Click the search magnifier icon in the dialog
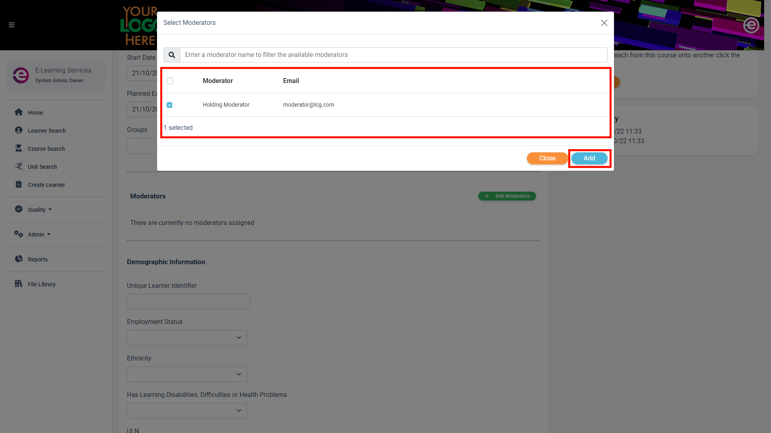771x433 pixels. click(x=172, y=55)
